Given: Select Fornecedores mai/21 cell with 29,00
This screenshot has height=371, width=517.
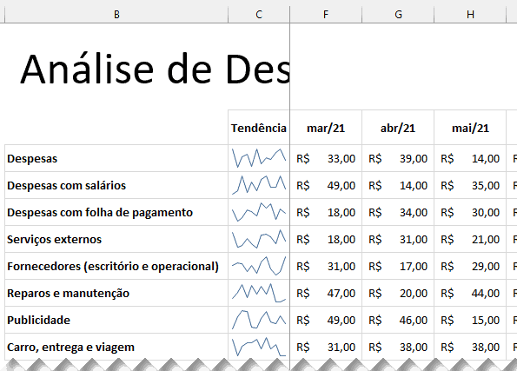Looking at the screenshot, I should 470,266.
